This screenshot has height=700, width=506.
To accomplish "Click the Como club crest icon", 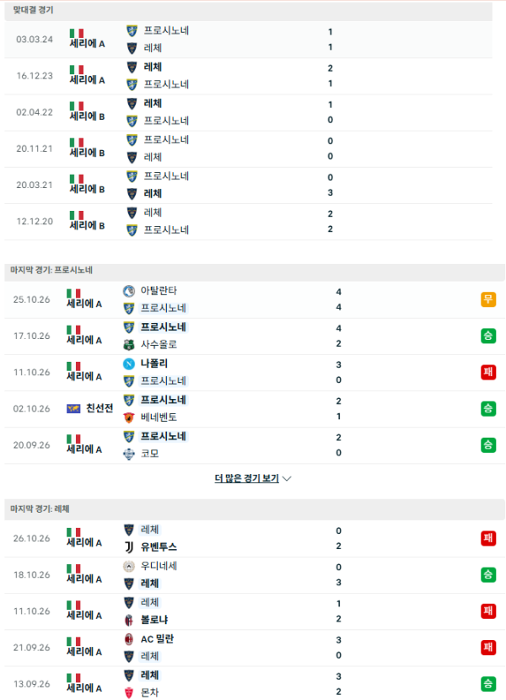I will [x=129, y=454].
